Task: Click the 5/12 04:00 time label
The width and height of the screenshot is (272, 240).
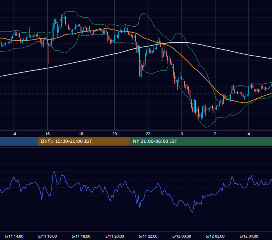Action: (249, 236)
